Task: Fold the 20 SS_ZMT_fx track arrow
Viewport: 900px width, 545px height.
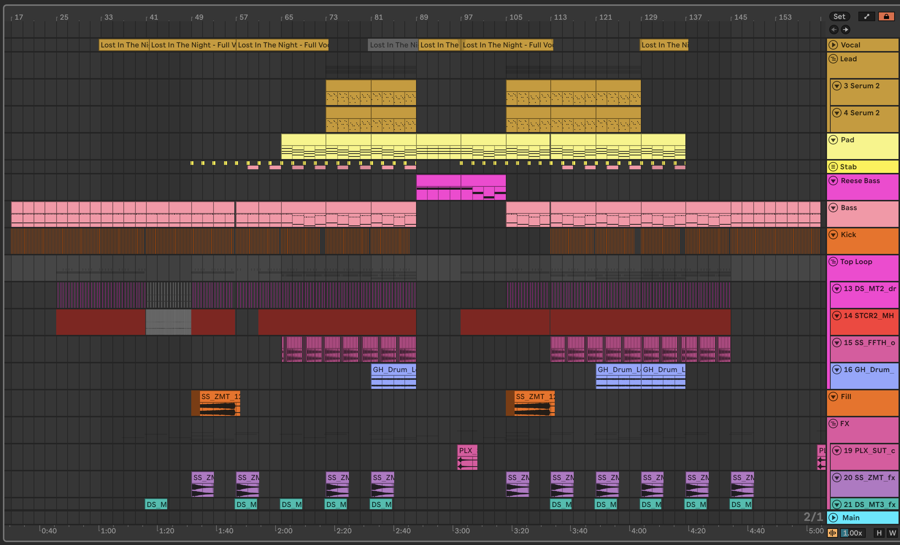Action: click(837, 478)
